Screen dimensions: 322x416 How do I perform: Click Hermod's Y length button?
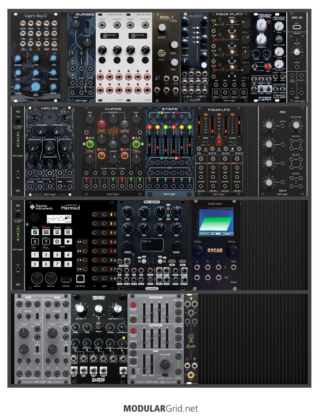(x=46, y=241)
